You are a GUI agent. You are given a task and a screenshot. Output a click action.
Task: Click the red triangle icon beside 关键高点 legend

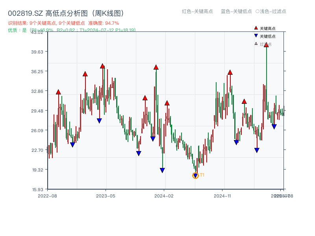click(255, 28)
